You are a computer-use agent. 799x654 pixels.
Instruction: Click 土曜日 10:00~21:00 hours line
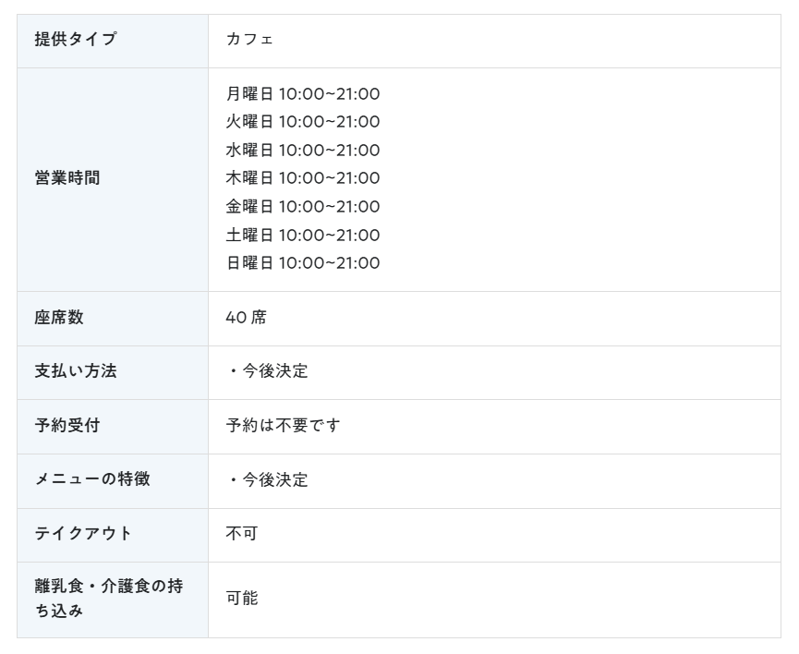click(303, 235)
